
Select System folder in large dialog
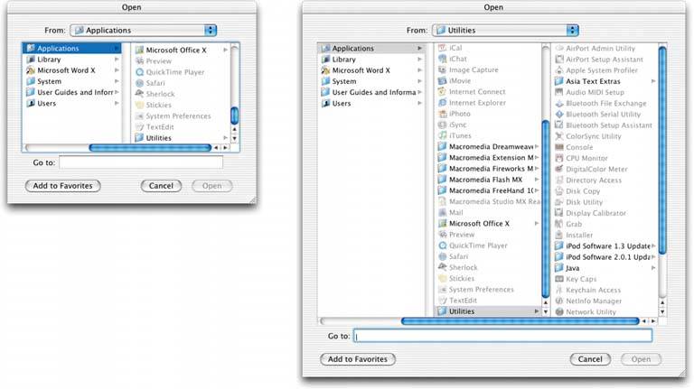[371, 81]
